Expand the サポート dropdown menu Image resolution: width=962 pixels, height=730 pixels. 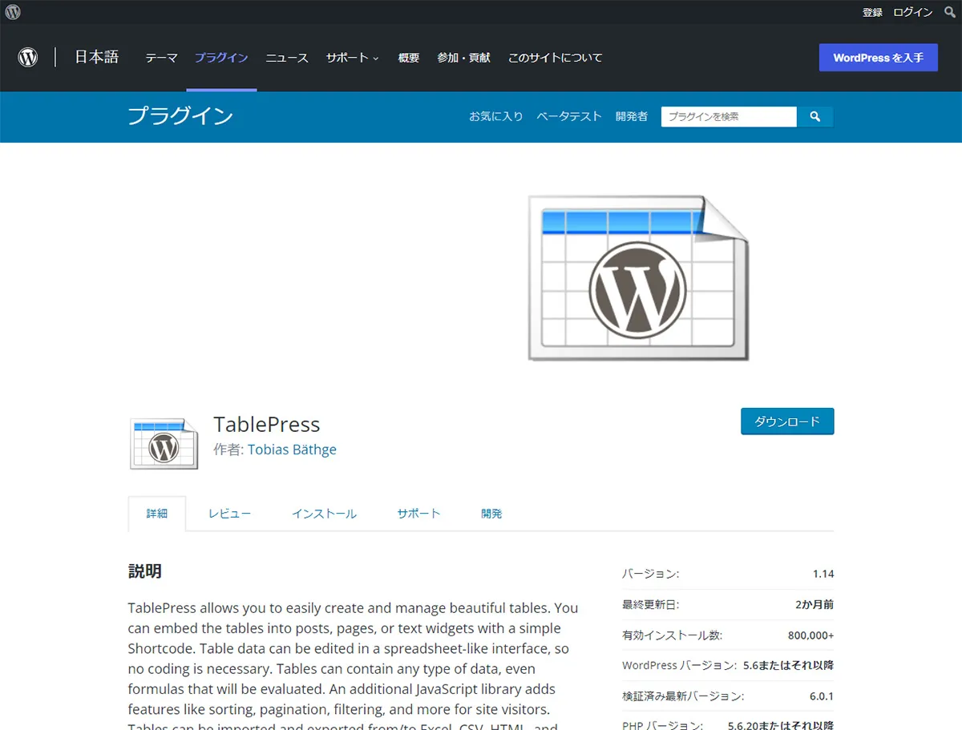click(352, 58)
